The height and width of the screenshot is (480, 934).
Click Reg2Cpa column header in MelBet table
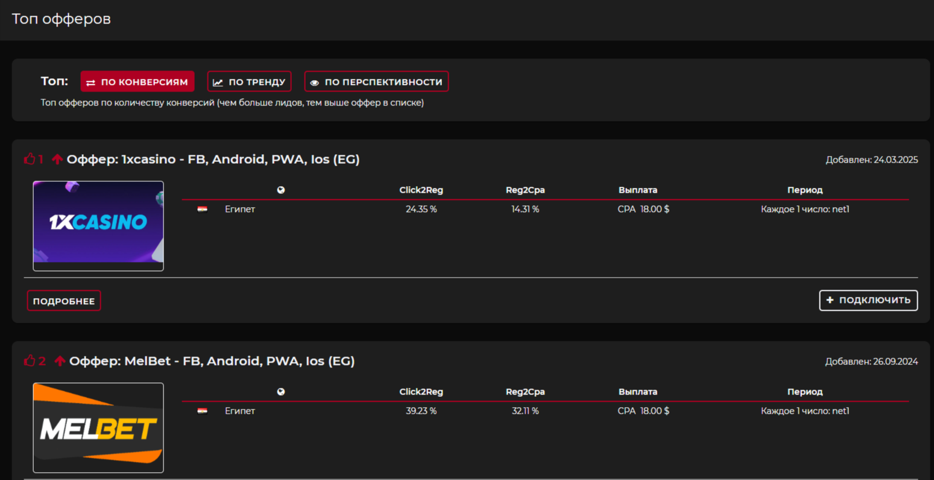click(525, 391)
